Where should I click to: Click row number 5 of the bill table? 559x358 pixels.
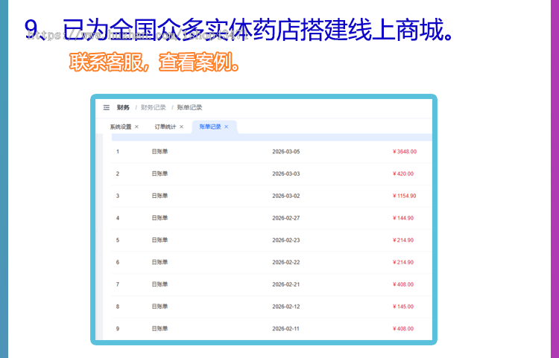coord(118,240)
